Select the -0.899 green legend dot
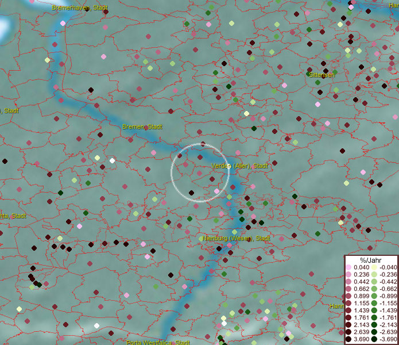The image size is (399, 345). pos(374,296)
